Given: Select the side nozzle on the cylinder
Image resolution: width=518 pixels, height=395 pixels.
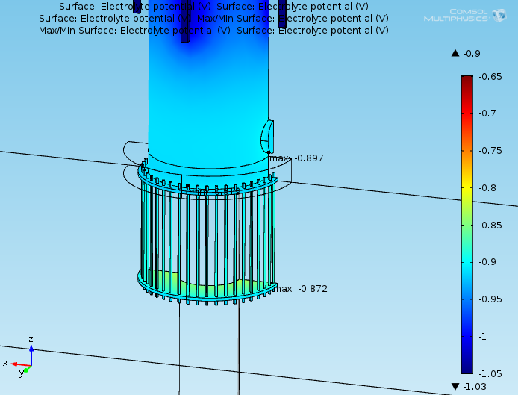Looking at the screenshot, I should tap(267, 137).
